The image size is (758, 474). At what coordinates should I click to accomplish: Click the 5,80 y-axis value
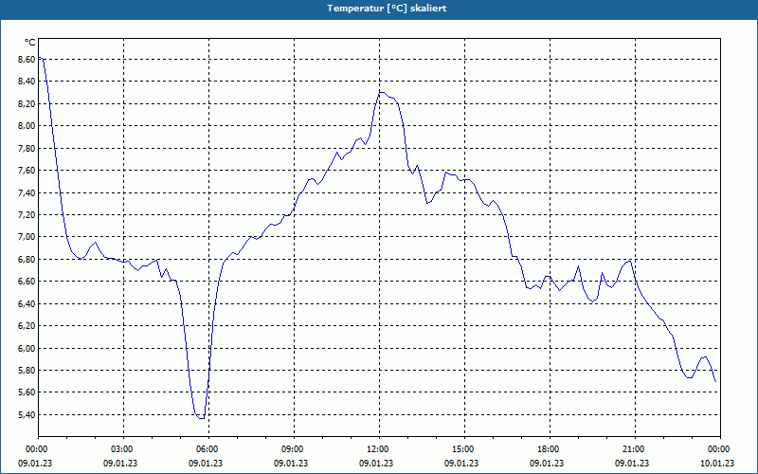(x=27, y=371)
